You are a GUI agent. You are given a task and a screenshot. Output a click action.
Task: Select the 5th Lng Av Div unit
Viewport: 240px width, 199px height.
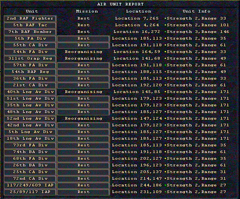tap(30, 132)
